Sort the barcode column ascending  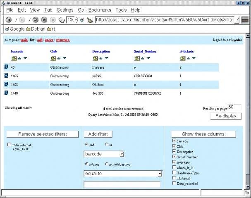(x=19, y=58)
